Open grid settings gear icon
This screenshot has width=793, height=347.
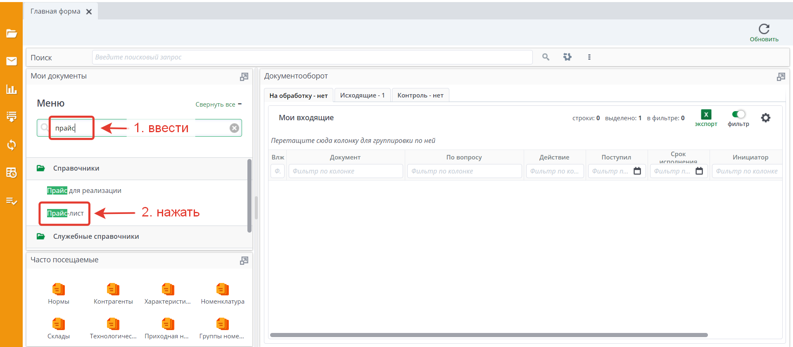(x=765, y=118)
